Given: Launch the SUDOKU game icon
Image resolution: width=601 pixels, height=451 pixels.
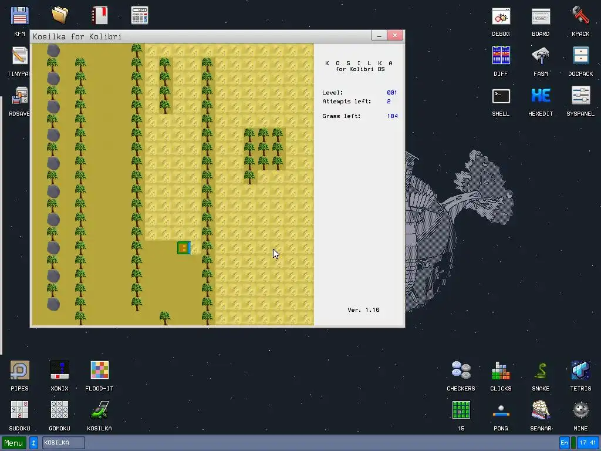Looking at the screenshot, I should (19, 410).
